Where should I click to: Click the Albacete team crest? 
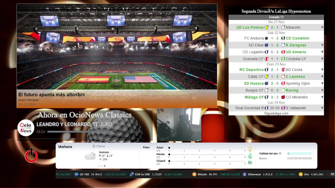283,27
